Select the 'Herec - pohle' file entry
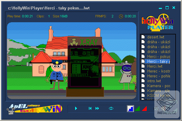Image resolution: width=182 pixels, height=121 pixels. coord(156,76)
